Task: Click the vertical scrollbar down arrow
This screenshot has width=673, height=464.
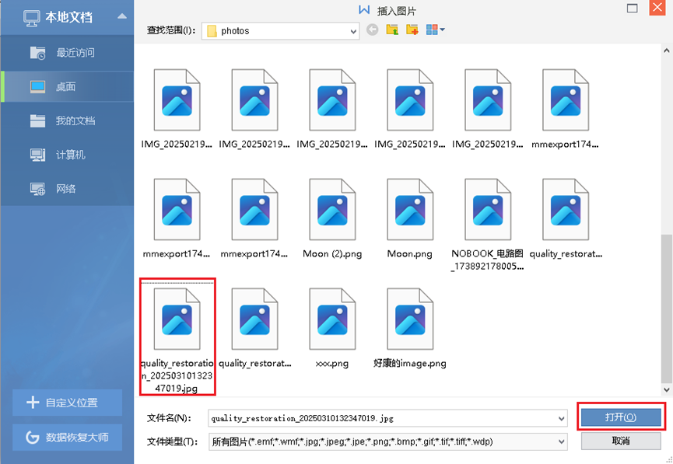Action: click(x=666, y=389)
